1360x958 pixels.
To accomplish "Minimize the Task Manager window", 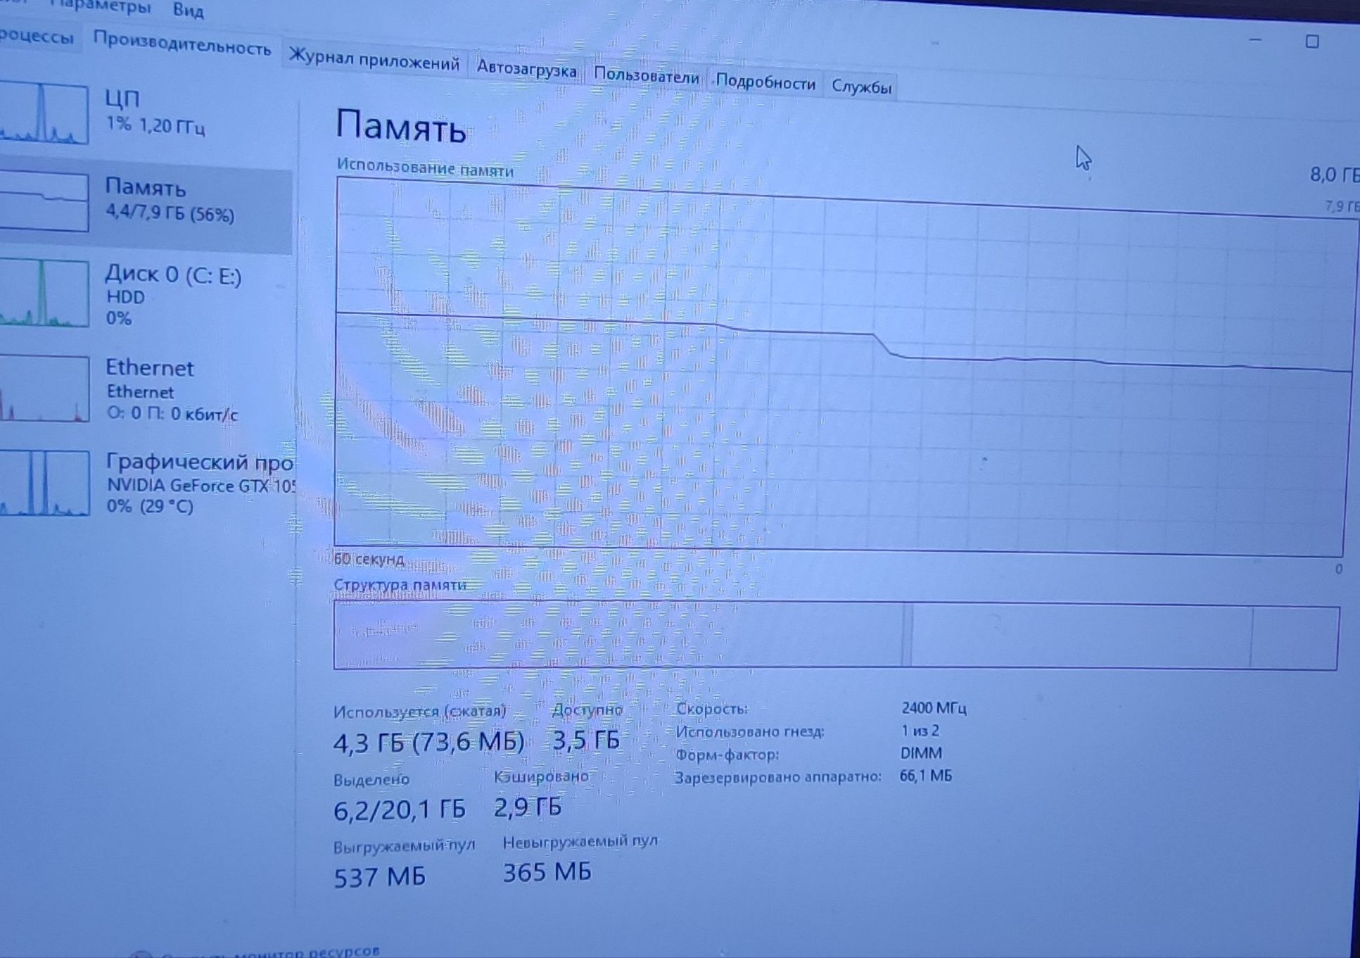I will point(1255,40).
